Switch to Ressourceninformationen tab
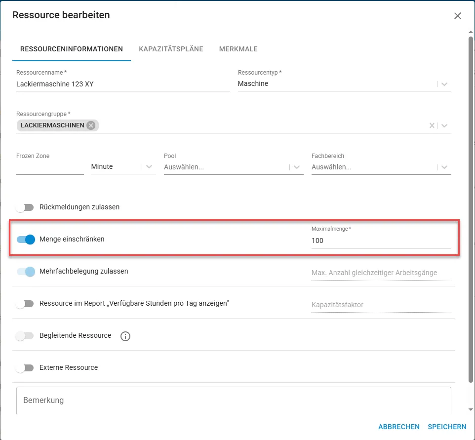The image size is (475, 440). (72, 49)
